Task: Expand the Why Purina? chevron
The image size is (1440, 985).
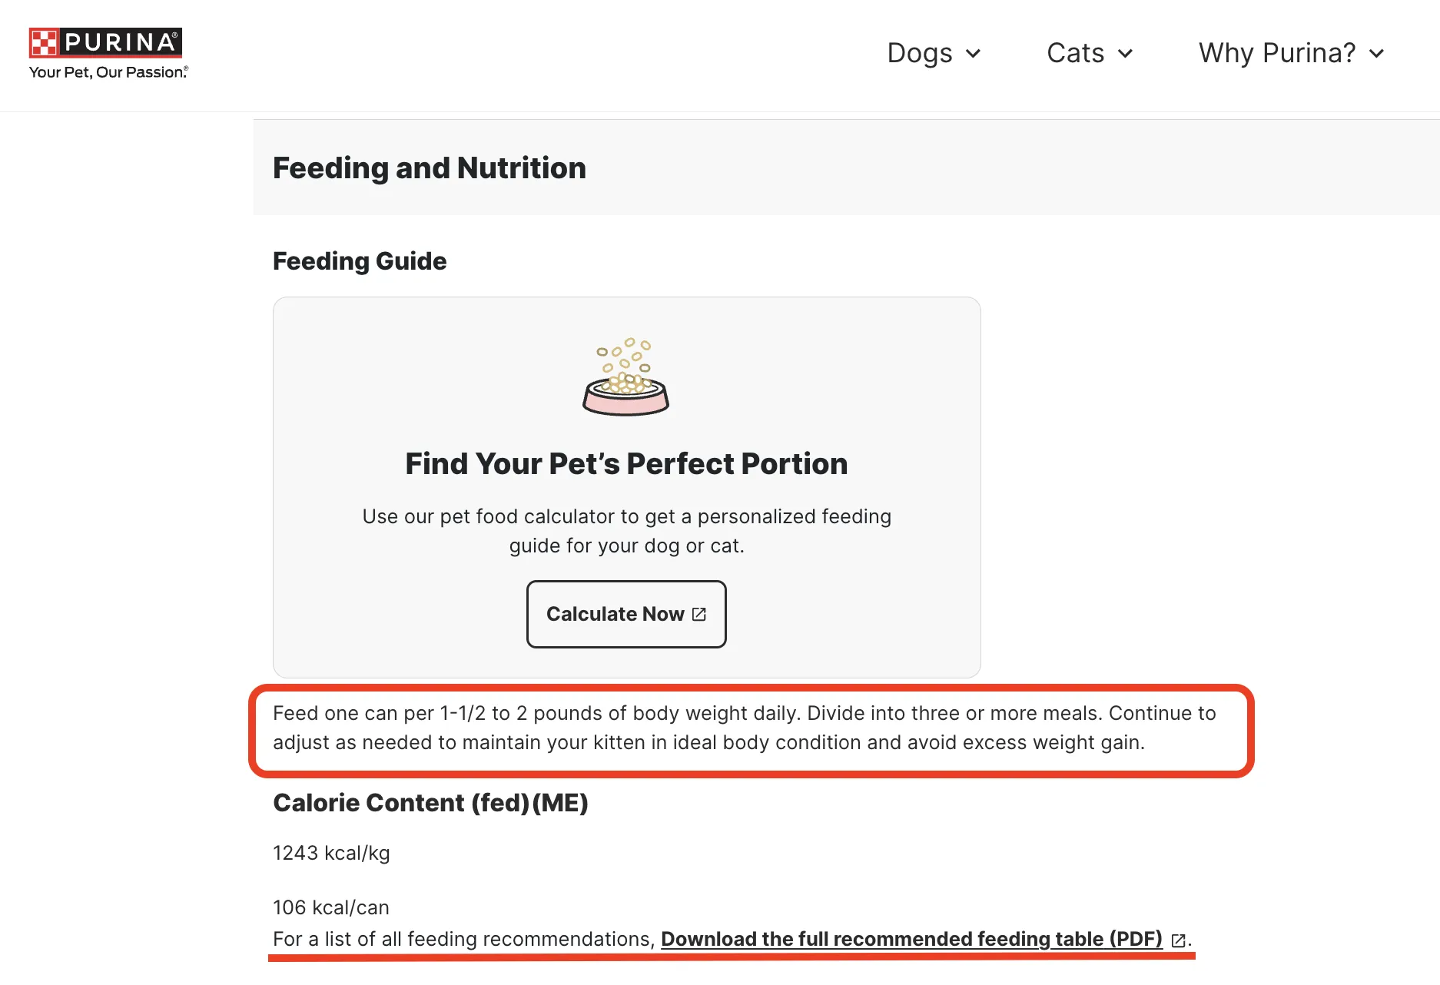Action: 1377,54
